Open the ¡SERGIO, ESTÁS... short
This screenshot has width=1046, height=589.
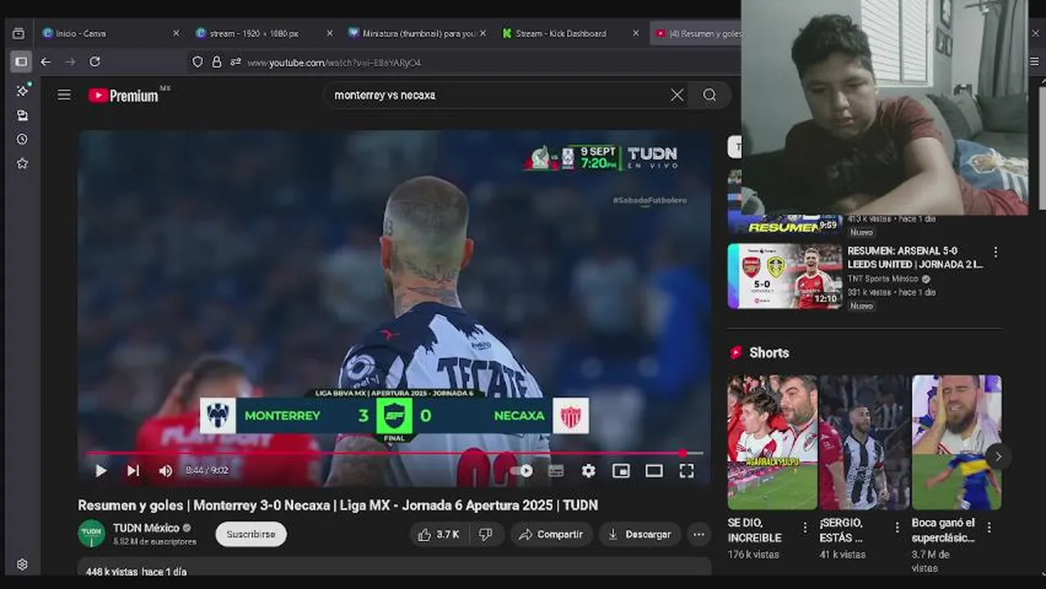[864, 443]
